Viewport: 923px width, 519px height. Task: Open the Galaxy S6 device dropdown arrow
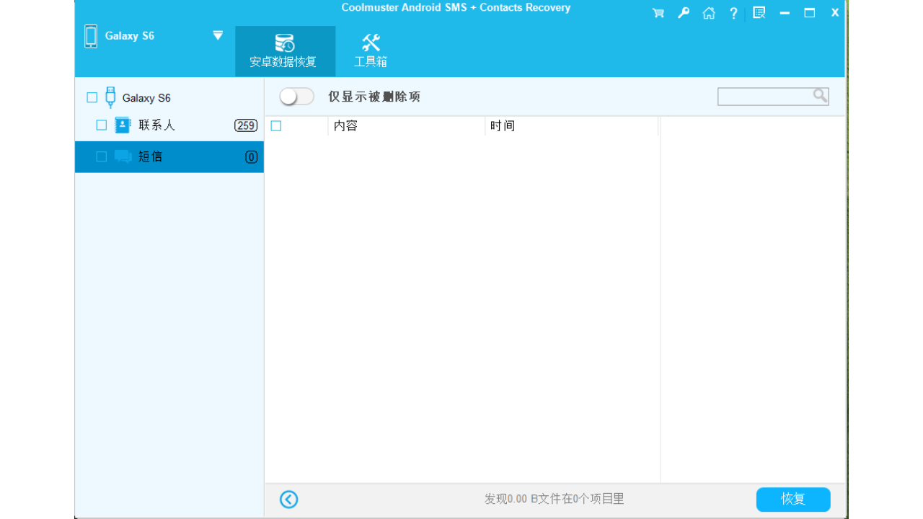click(x=217, y=35)
